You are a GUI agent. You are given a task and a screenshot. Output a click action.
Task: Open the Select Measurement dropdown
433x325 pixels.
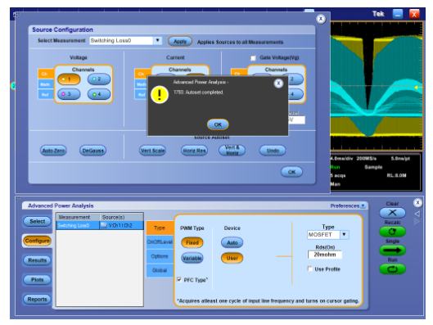[157, 41]
